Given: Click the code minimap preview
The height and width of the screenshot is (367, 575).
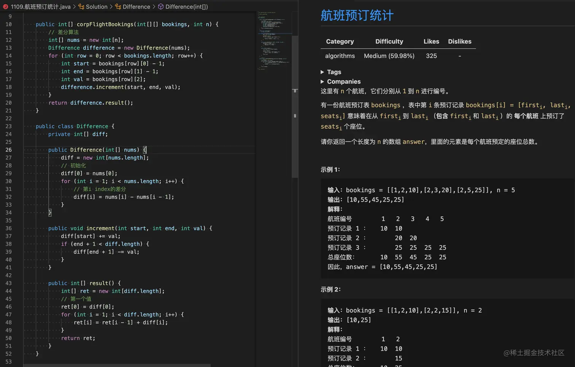Looking at the screenshot, I should click(x=274, y=41).
